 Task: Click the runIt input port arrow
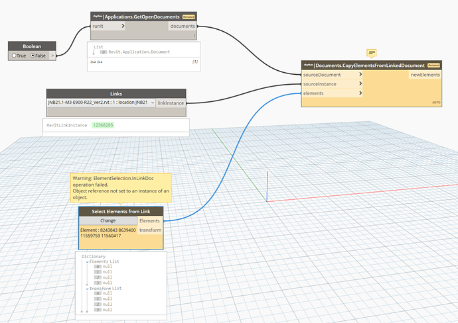122,26
